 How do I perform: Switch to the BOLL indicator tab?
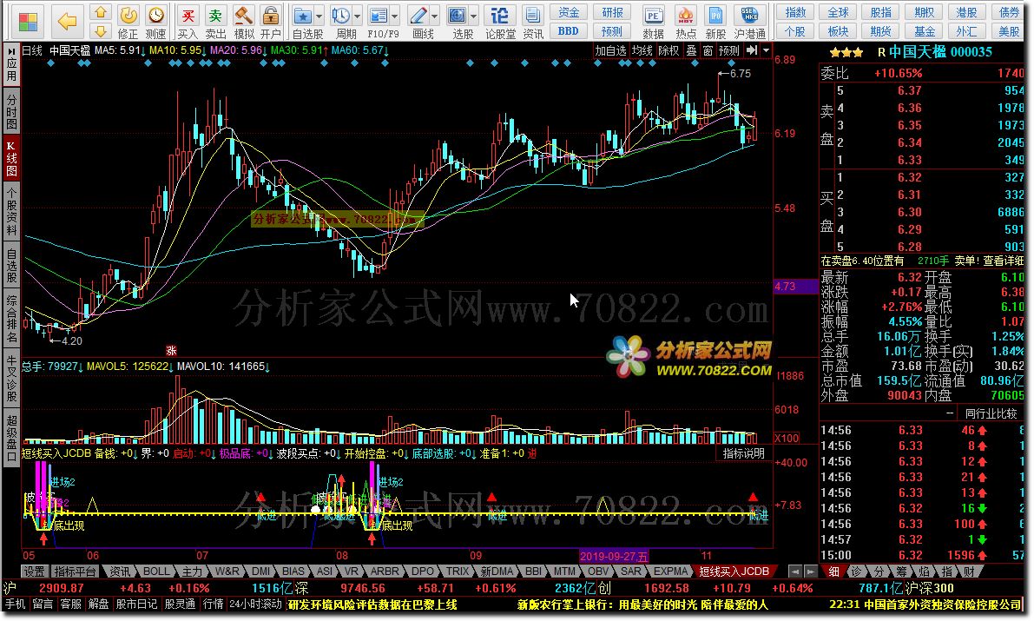[155, 571]
